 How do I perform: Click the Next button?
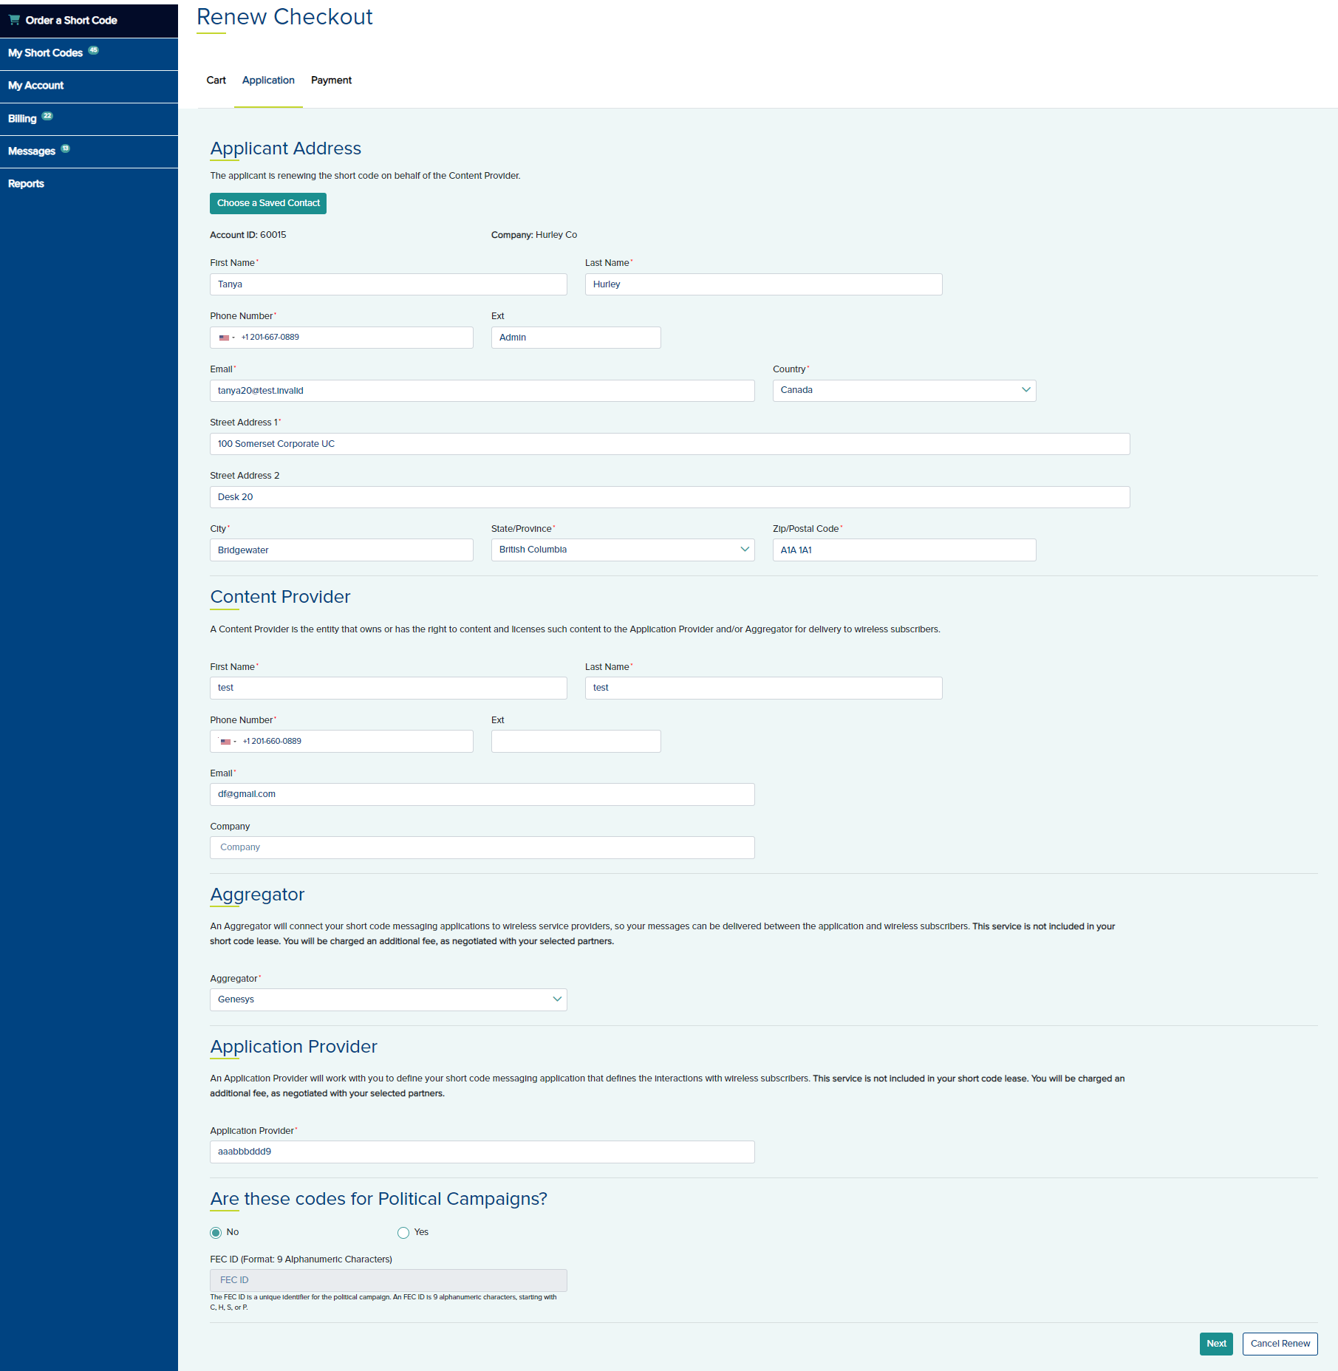1215,1344
